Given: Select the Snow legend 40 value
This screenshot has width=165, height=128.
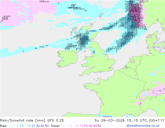Looking at the screenshot, I should 95,126.
